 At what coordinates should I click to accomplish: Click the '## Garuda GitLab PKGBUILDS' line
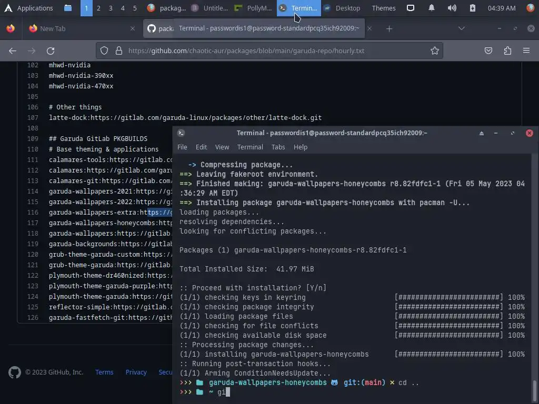[98, 139]
